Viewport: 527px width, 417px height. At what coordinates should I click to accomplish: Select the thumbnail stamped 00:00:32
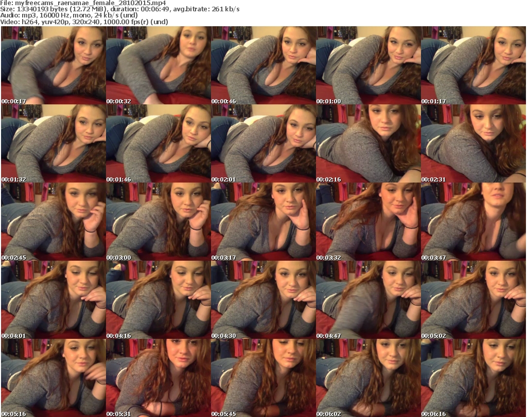pos(159,65)
